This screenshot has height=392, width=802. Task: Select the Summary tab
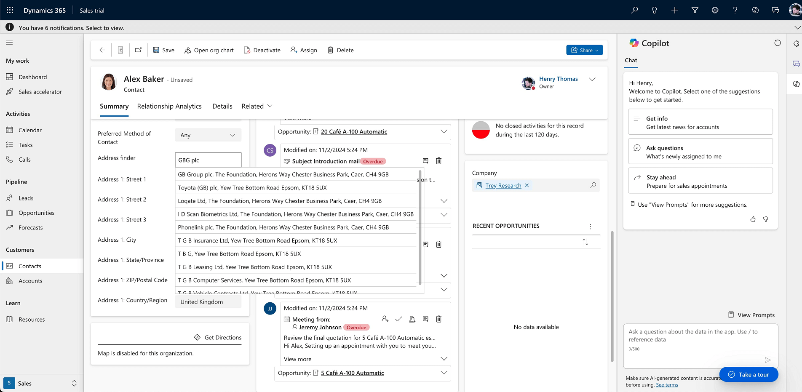tap(114, 106)
